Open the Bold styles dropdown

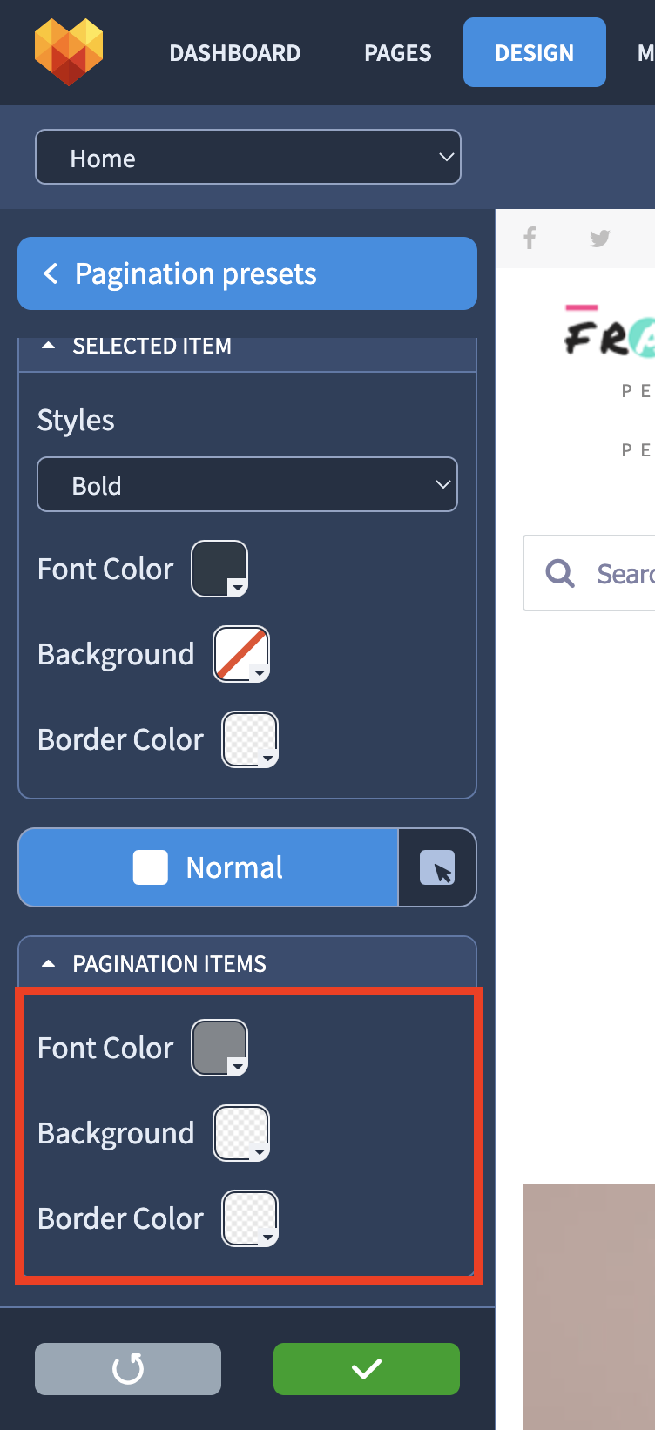coord(247,484)
